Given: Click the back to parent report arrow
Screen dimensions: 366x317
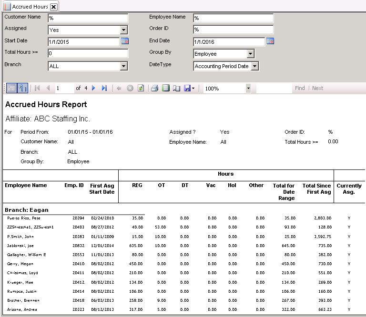Looking at the screenshot, I should [119, 88].
